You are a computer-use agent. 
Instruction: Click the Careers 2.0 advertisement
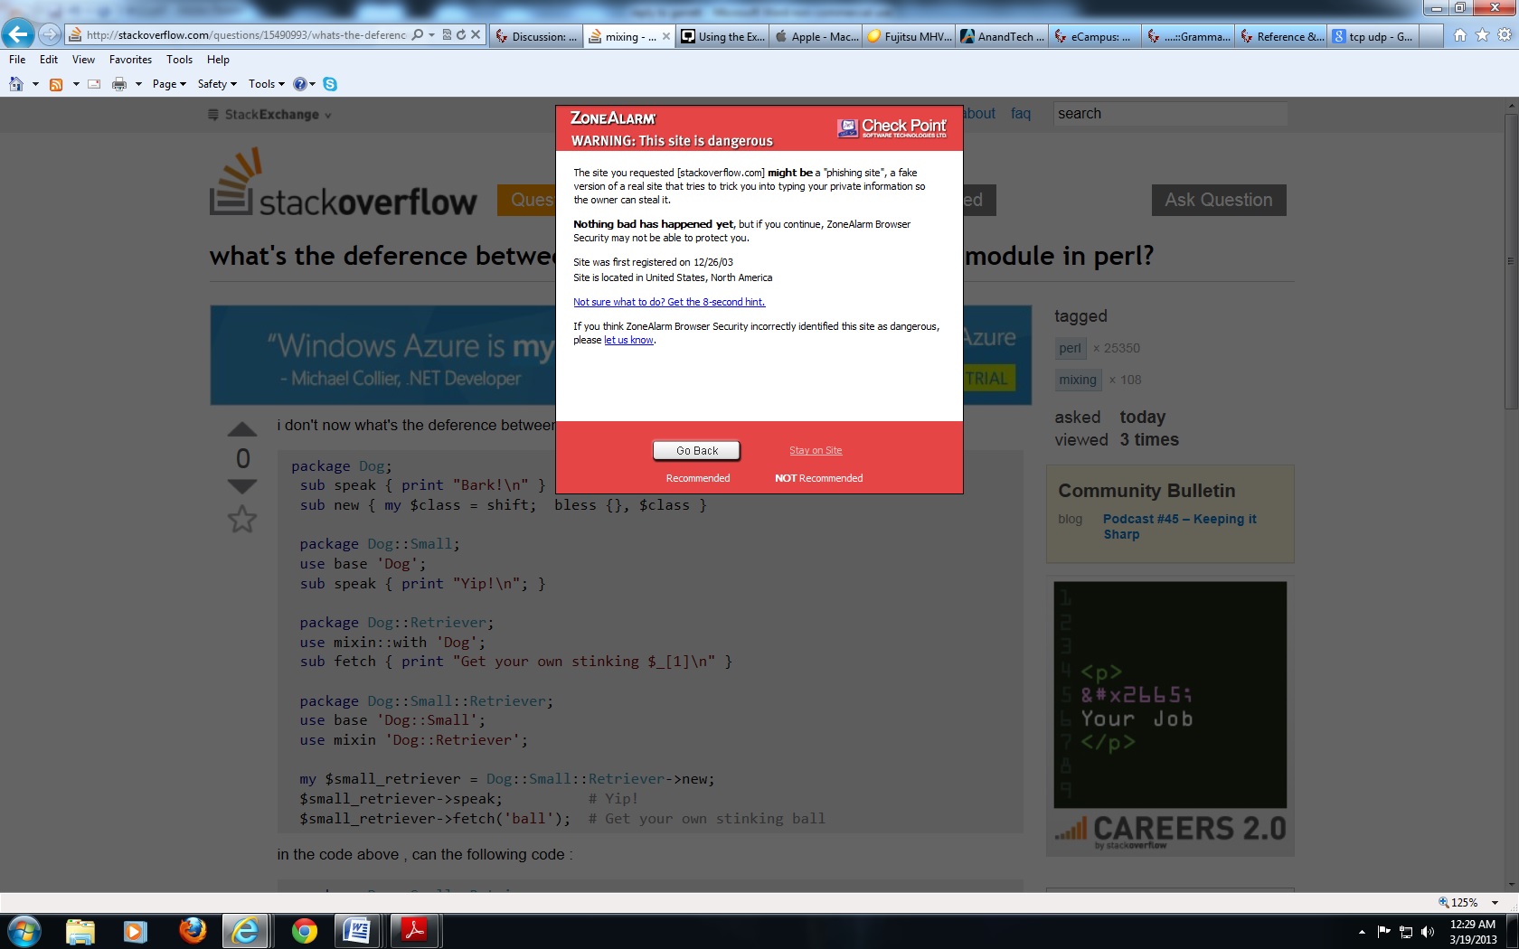[x=1170, y=718]
